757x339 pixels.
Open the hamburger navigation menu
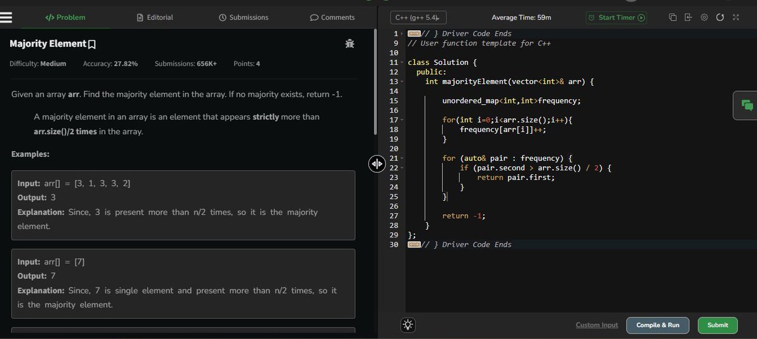(6, 17)
